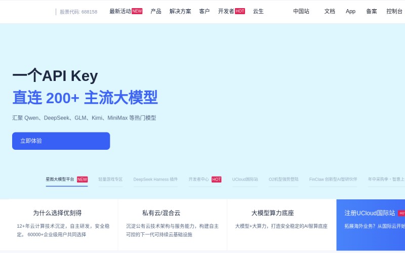Click the subtitle 汇聚 Qwen、DeepSeek、GLM、Kimi、MiniMax 等热门模型

pyautogui.click(x=84, y=118)
